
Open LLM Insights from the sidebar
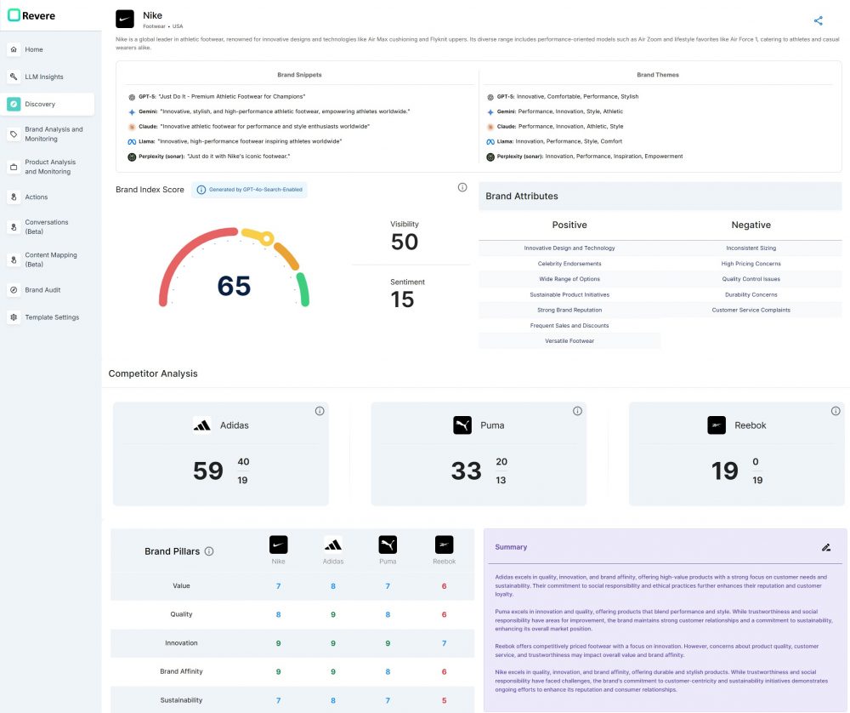[44, 77]
